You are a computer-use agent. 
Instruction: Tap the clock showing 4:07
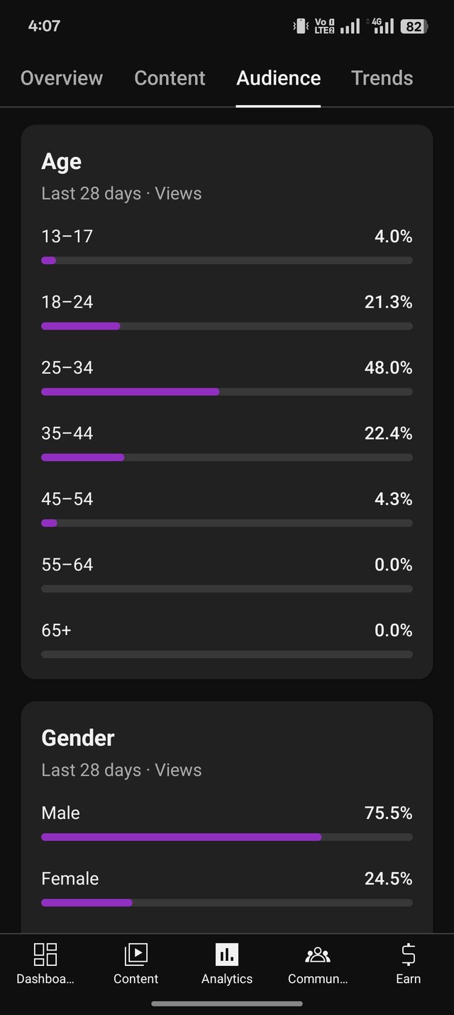click(x=44, y=26)
